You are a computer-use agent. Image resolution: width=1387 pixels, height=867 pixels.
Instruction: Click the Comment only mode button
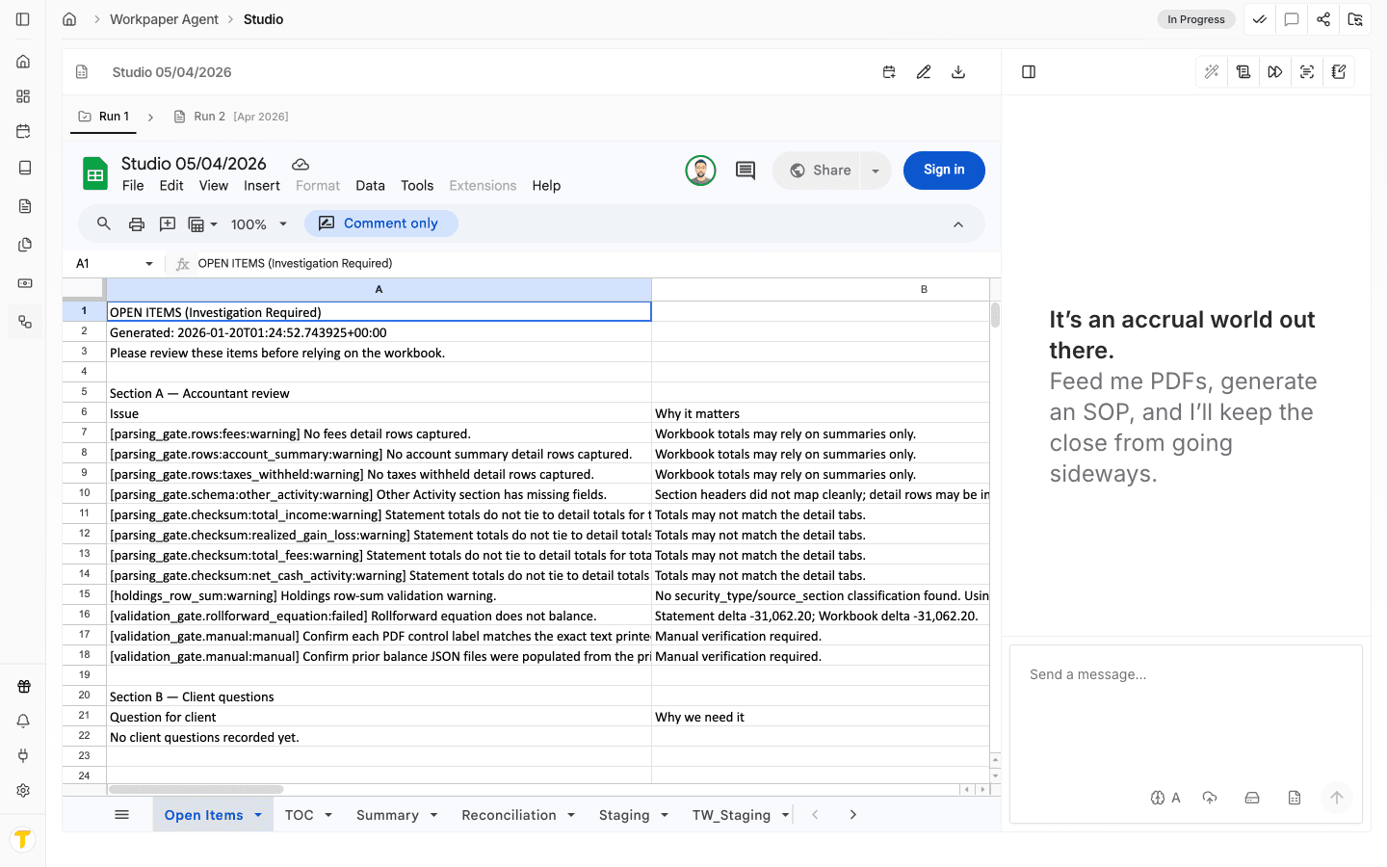click(x=381, y=223)
